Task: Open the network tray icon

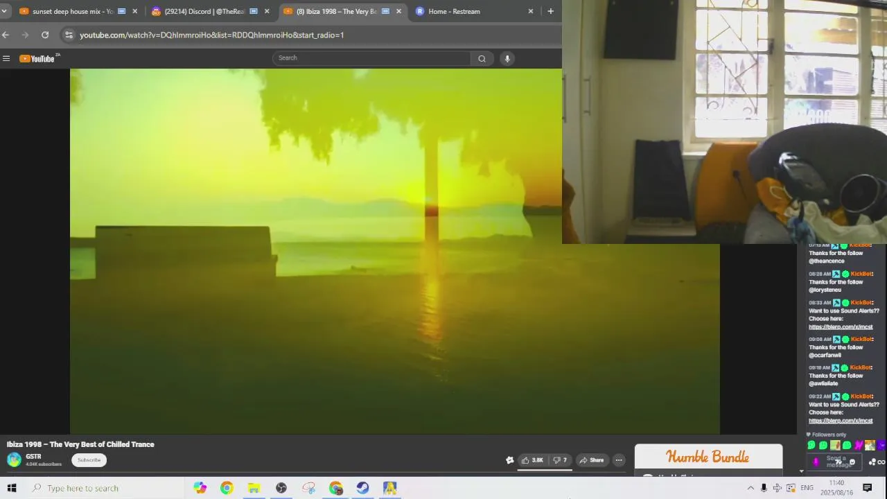Action: [x=778, y=488]
